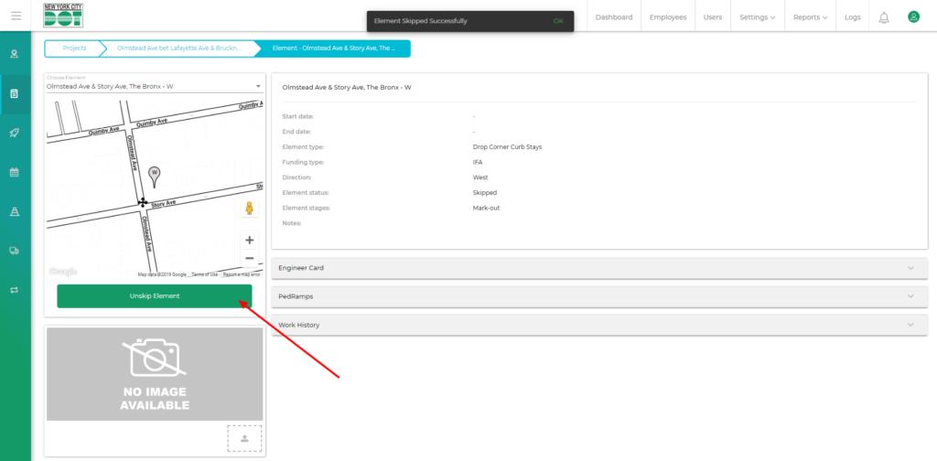Open the Choose Element dropdown
The height and width of the screenshot is (461, 937).
tap(154, 86)
